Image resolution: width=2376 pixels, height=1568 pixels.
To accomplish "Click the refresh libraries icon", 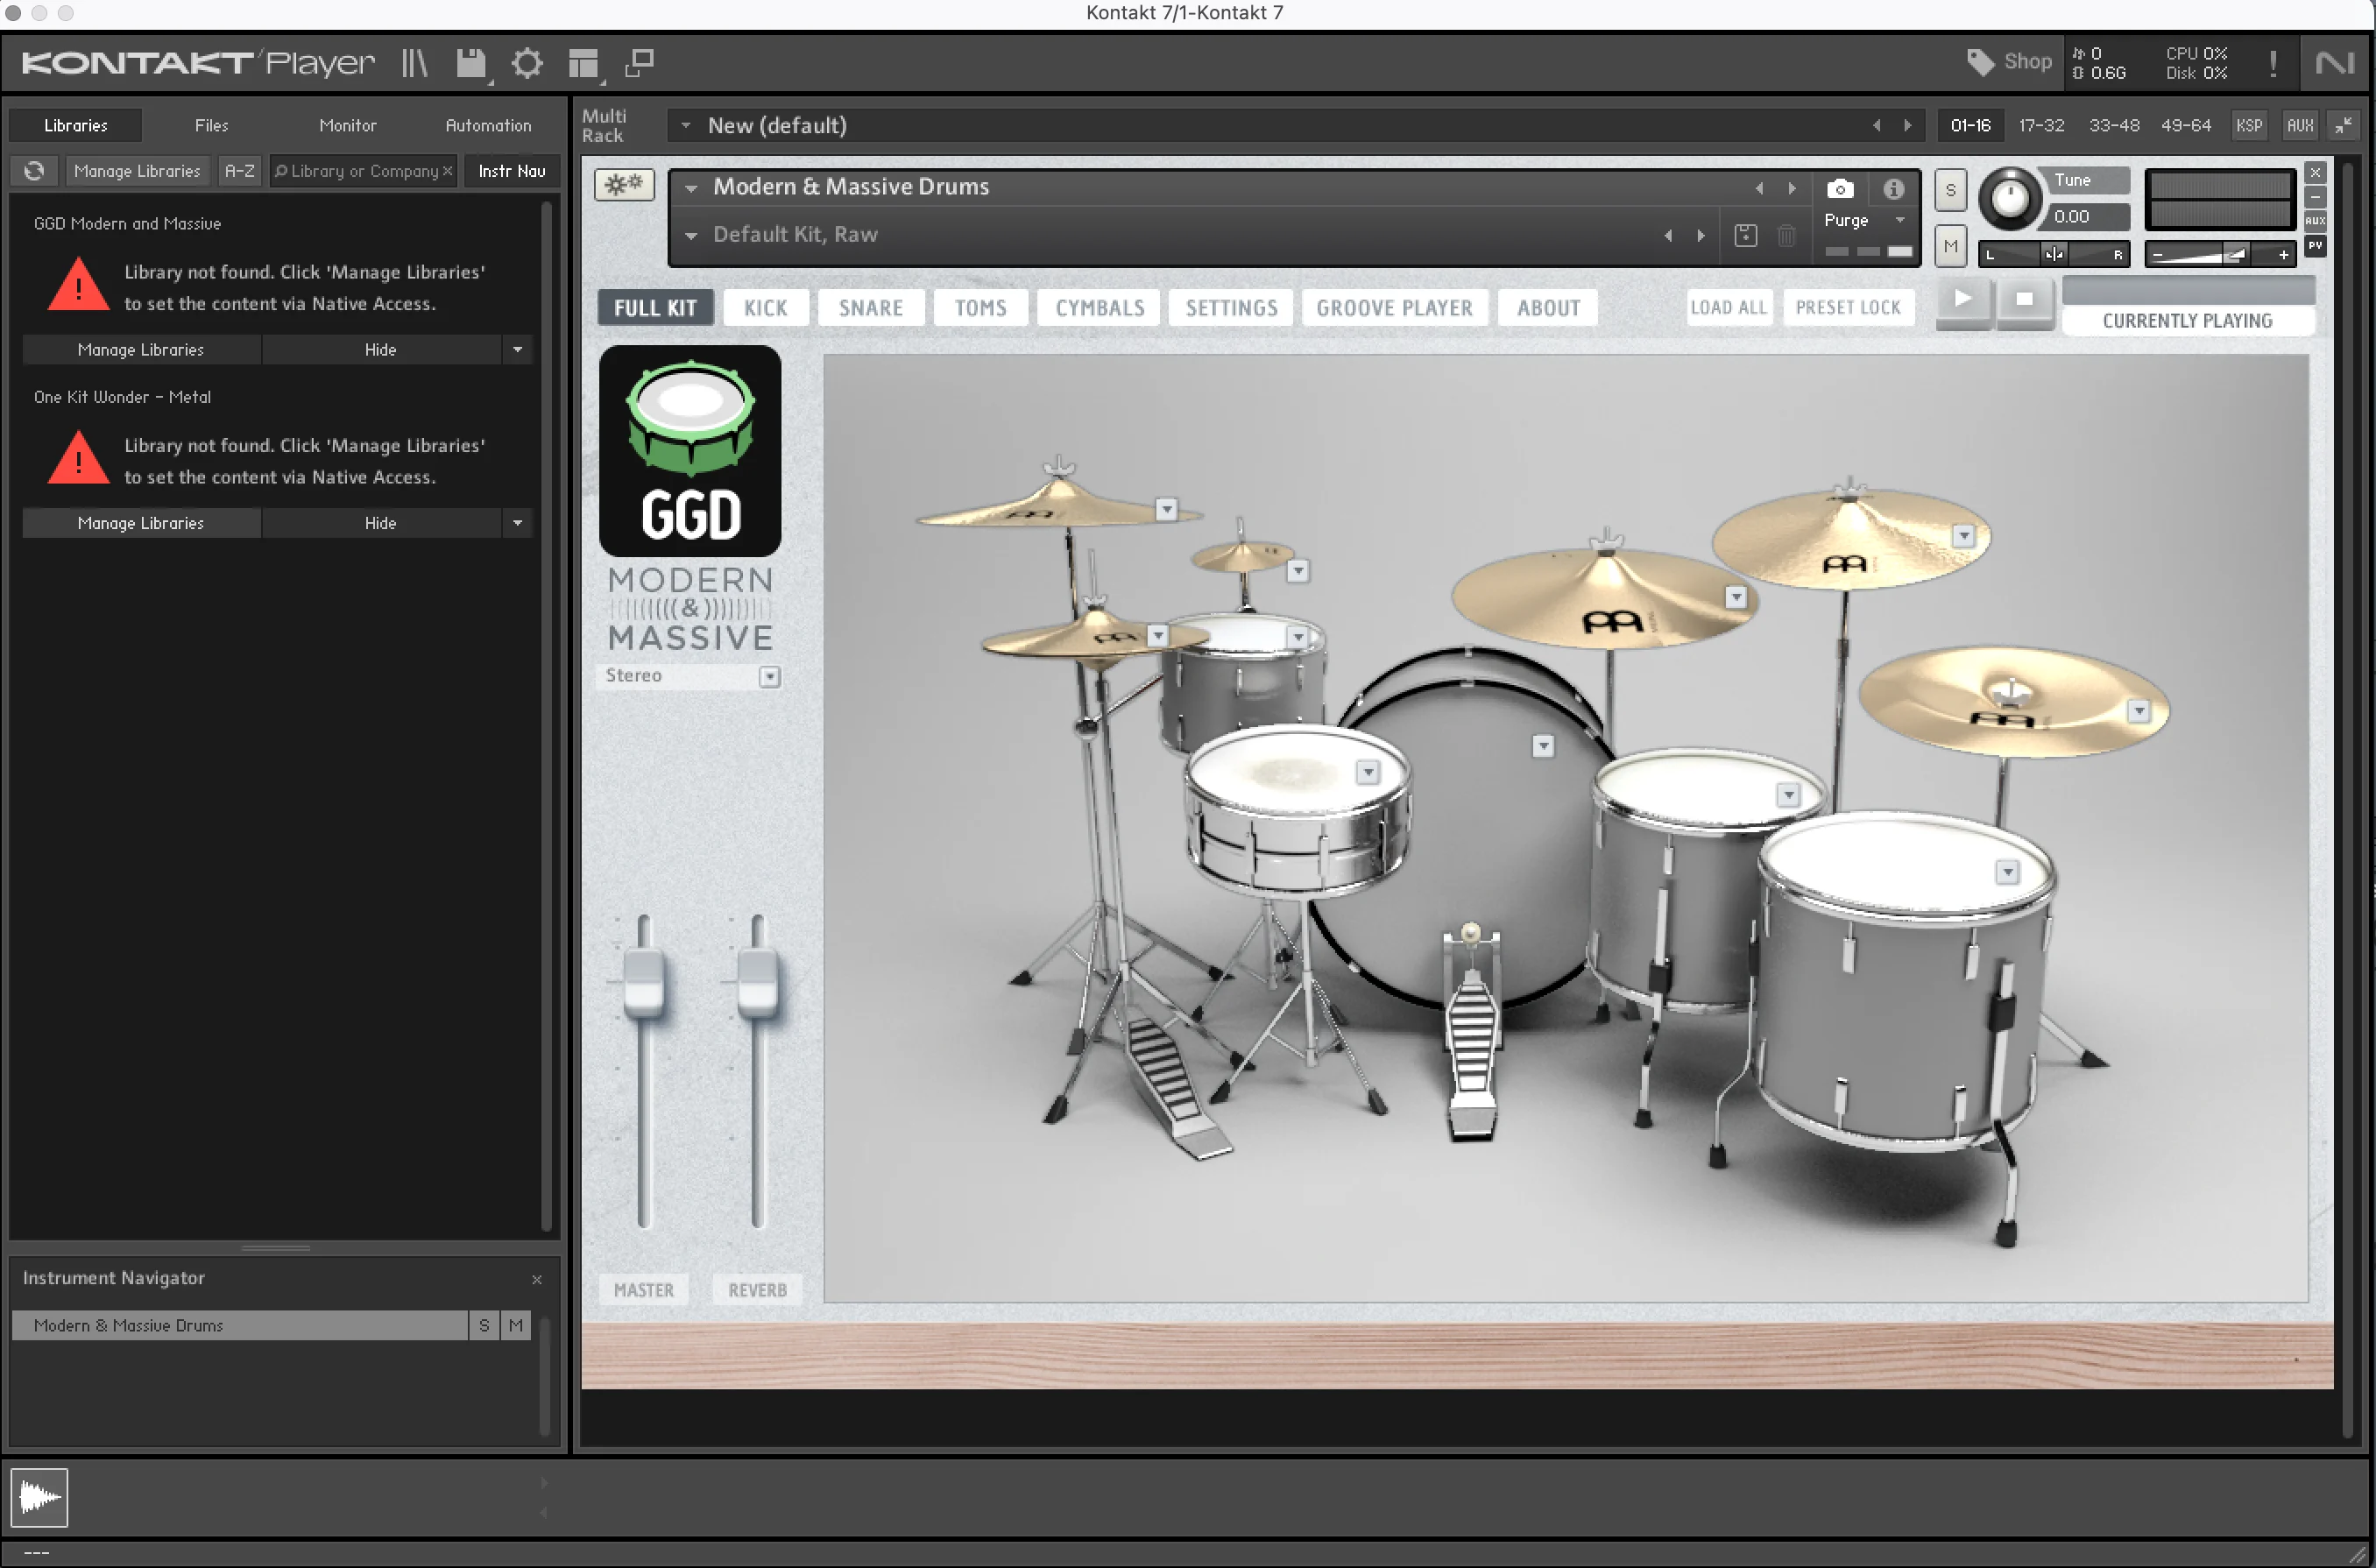I will (34, 171).
